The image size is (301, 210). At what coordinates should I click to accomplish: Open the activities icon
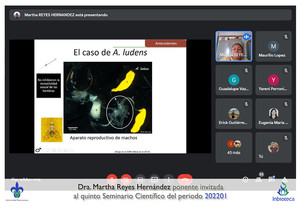(x=285, y=180)
